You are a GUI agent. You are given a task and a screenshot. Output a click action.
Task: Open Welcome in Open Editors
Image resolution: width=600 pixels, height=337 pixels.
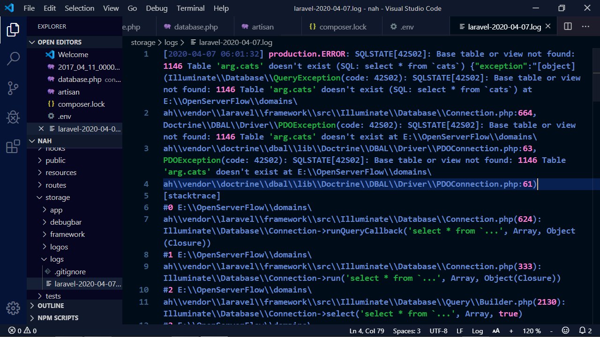75,55
